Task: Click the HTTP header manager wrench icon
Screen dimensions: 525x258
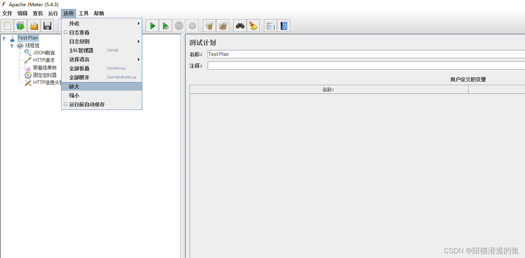Action: point(28,82)
